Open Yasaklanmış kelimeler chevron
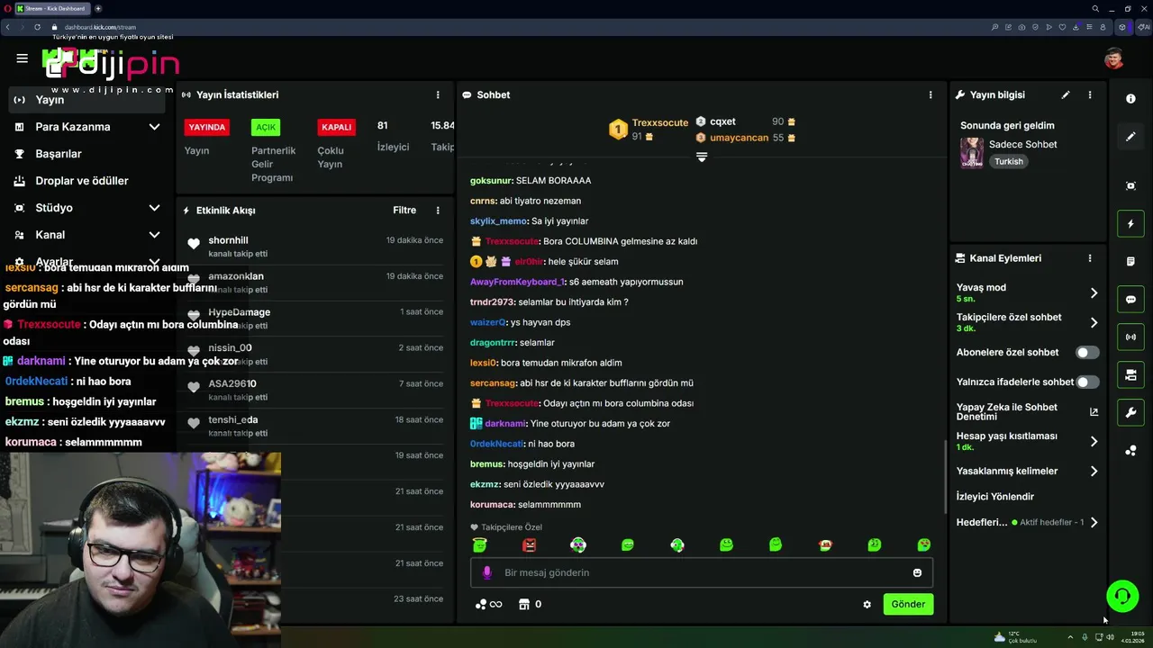The width and height of the screenshot is (1153, 648). click(1094, 471)
